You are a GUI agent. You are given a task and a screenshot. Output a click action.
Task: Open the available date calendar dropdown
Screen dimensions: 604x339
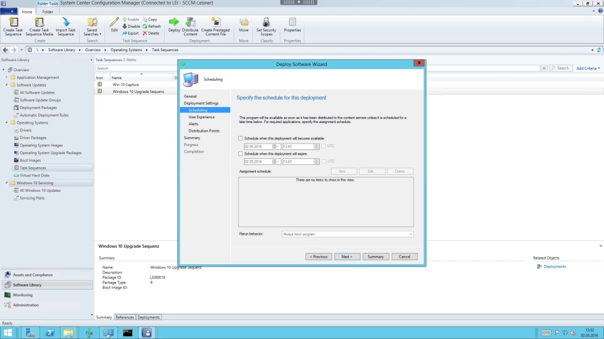click(x=275, y=147)
